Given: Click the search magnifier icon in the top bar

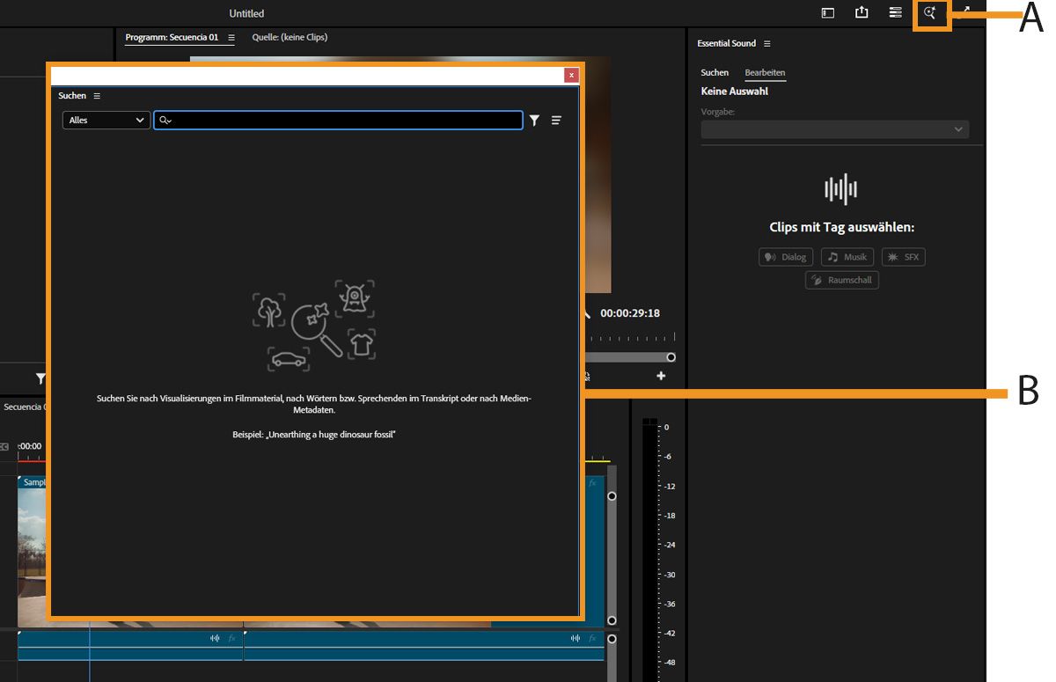Looking at the screenshot, I should pos(930,13).
